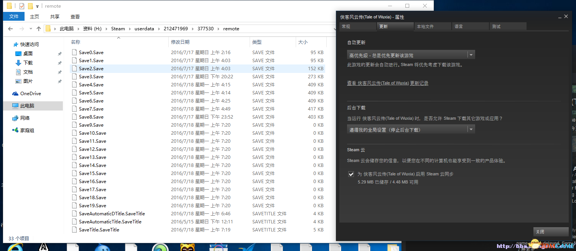Open the quick access toolbar customize dropdown arrow

point(38,7)
